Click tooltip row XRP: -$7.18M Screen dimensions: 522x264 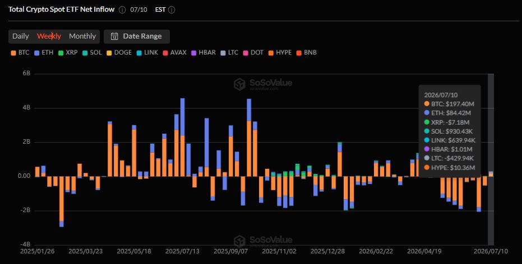(x=447, y=122)
